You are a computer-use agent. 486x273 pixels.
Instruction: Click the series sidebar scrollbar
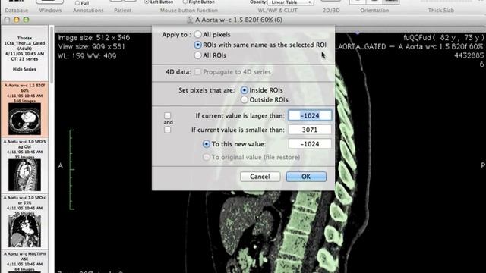[52, 55]
